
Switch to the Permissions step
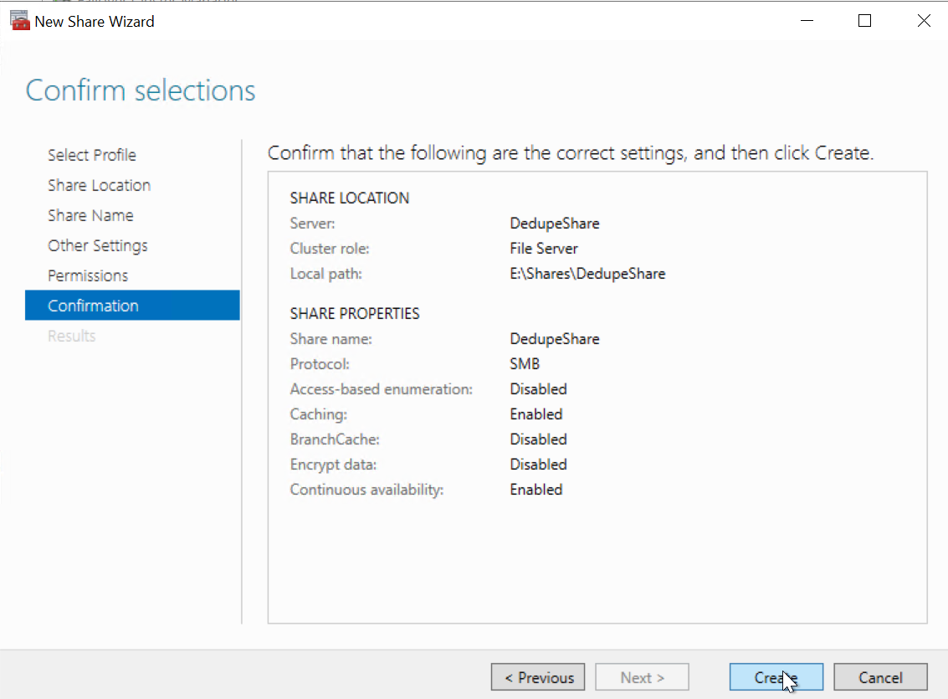[88, 275]
